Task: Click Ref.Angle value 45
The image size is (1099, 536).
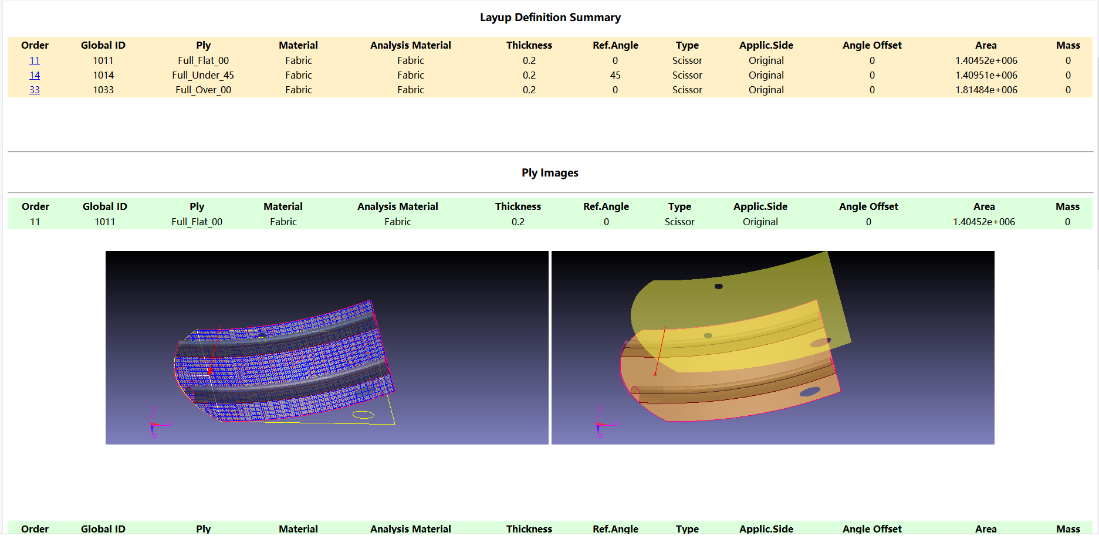Action: point(615,75)
